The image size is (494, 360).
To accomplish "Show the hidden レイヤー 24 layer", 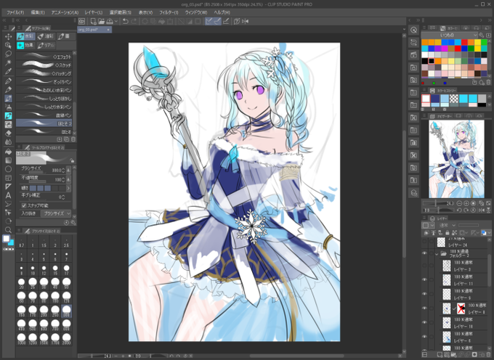I will (x=424, y=242).
